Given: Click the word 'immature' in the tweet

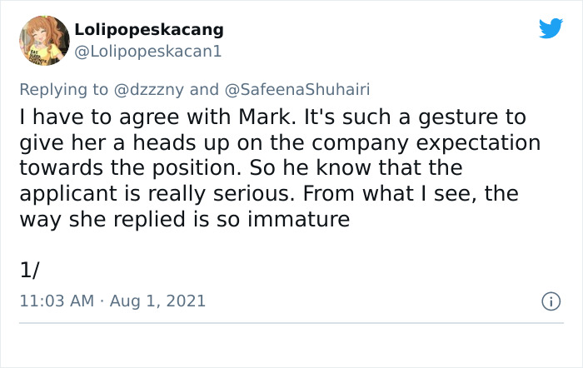Looking at the screenshot, I should 298,219.
